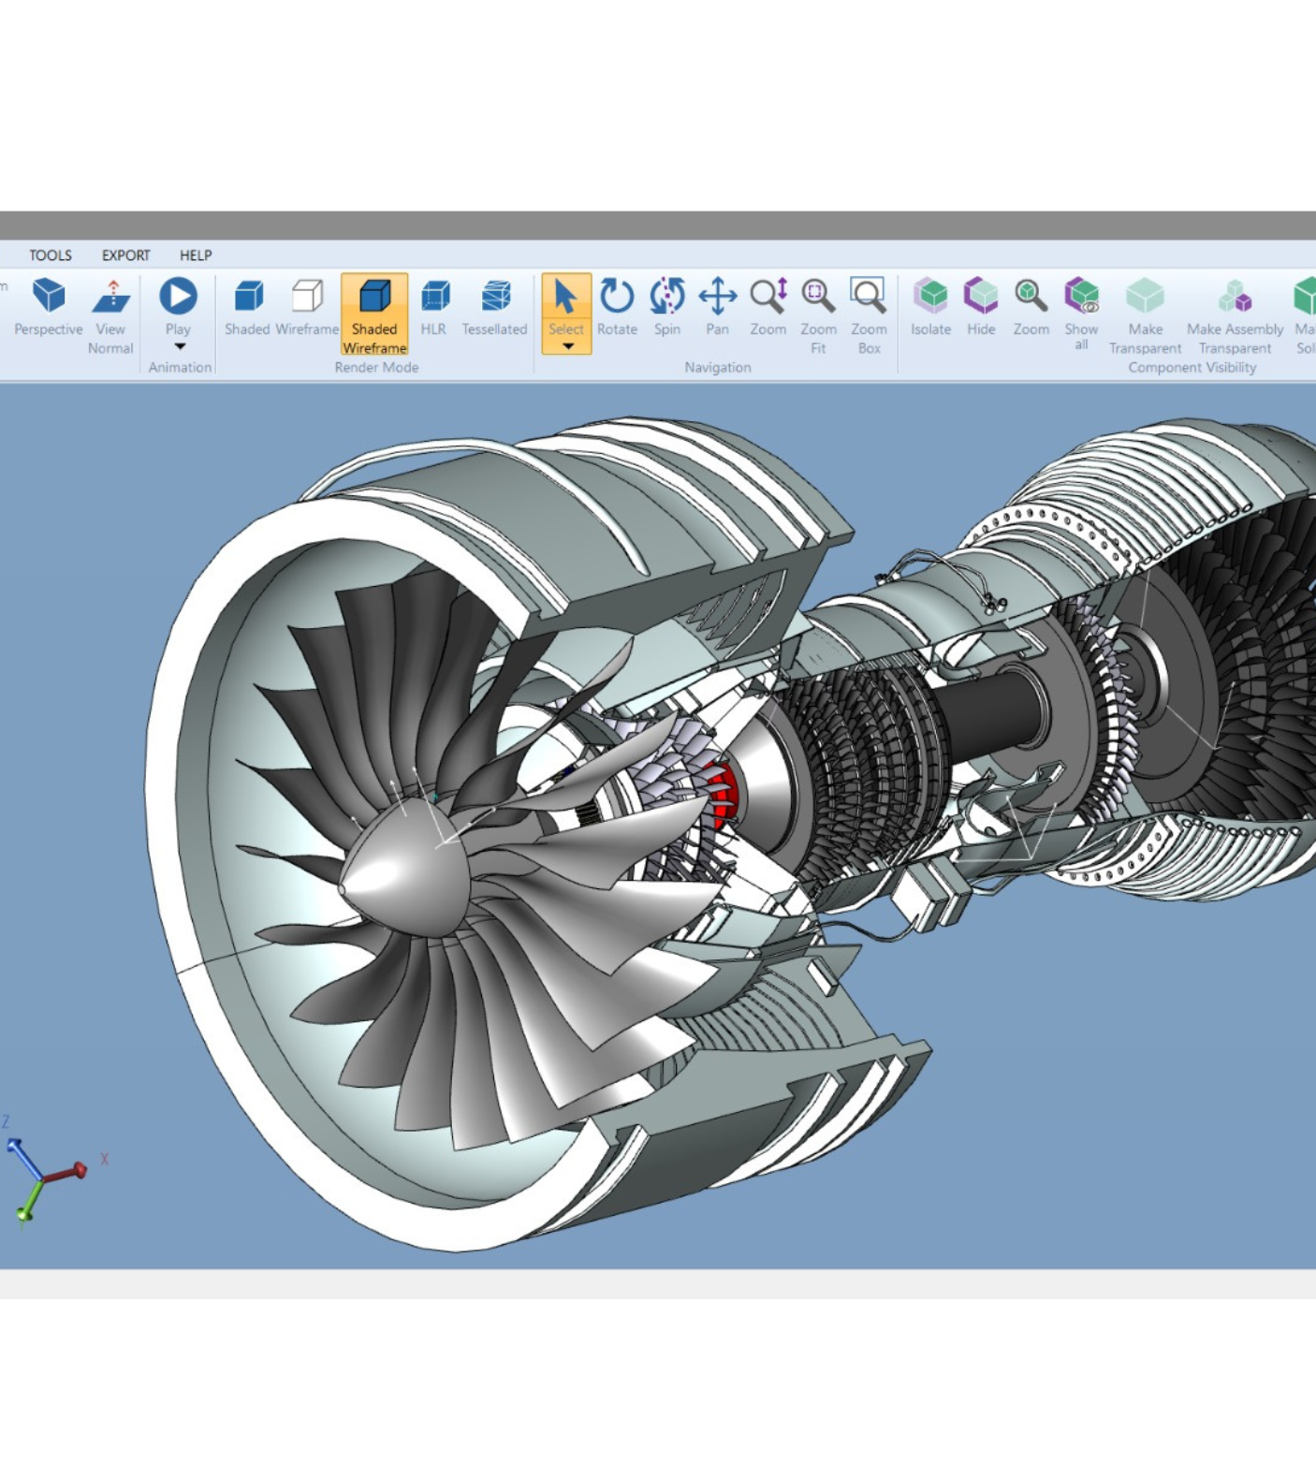The height and width of the screenshot is (1463, 1316).
Task: Turn on Tessellated render mode
Action: point(494,307)
